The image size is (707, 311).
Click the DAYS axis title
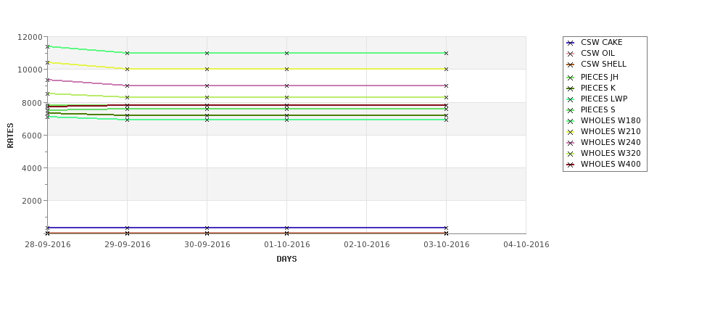[x=286, y=259]
